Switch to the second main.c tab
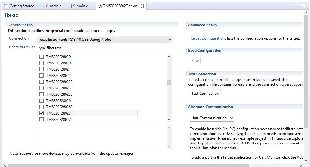This screenshot has width=310, height=167. 80,6
